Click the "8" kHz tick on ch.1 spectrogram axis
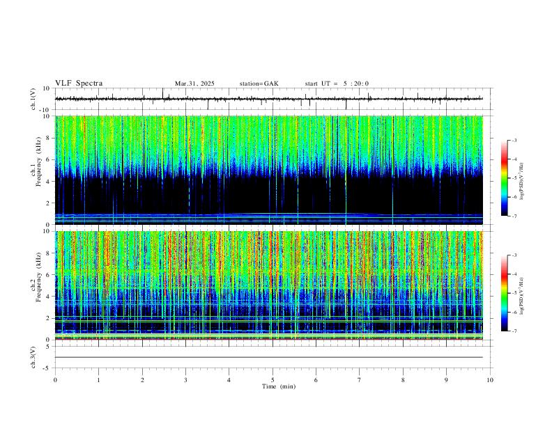Image resolution: width=552 pixels, height=426 pixels. tap(49, 138)
